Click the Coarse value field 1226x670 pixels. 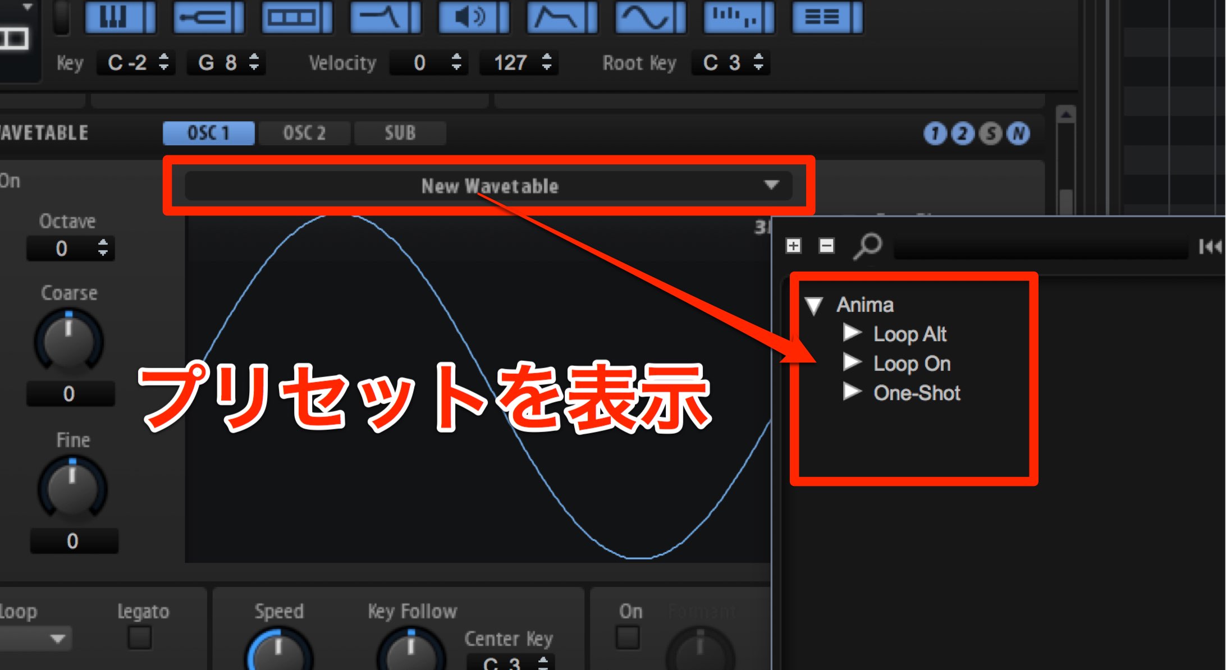pos(70,393)
